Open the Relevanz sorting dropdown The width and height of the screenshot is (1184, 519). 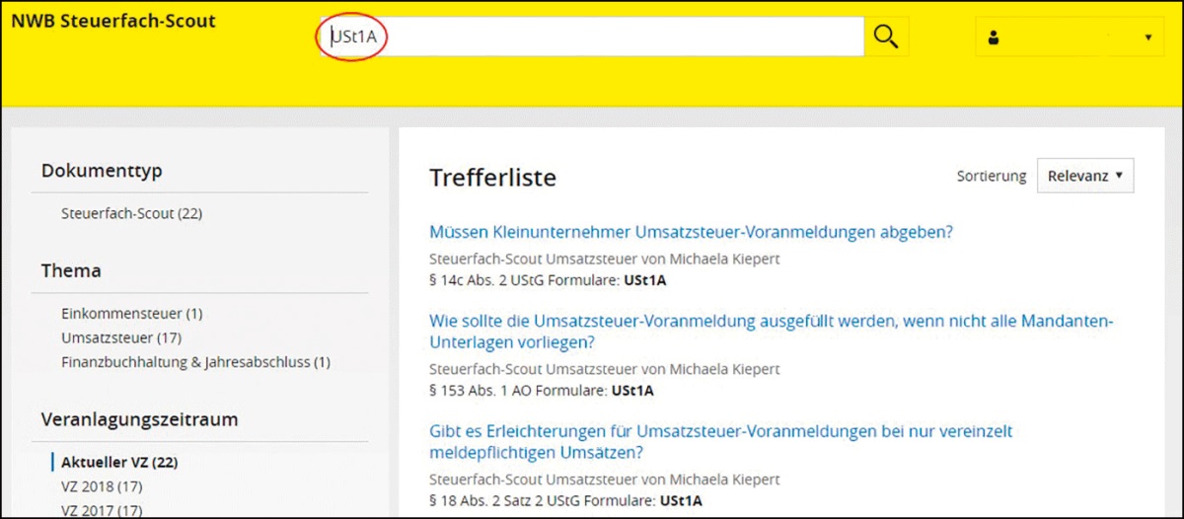[1084, 176]
